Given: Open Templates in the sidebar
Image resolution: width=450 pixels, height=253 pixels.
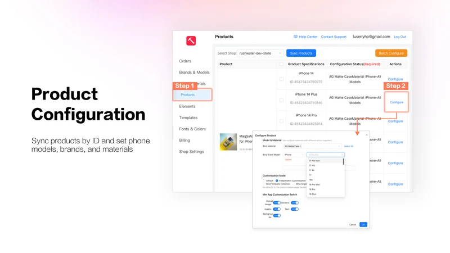Looking at the screenshot, I should point(188,118).
